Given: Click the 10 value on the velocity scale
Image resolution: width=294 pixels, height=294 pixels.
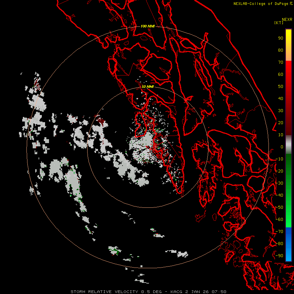Looking at the screenshot, I should (x=281, y=135).
